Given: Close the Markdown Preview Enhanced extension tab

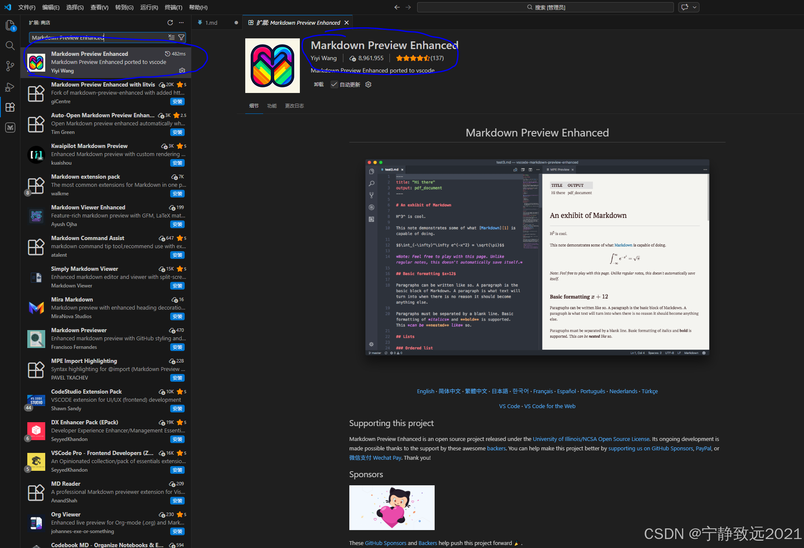Looking at the screenshot, I should (x=346, y=23).
